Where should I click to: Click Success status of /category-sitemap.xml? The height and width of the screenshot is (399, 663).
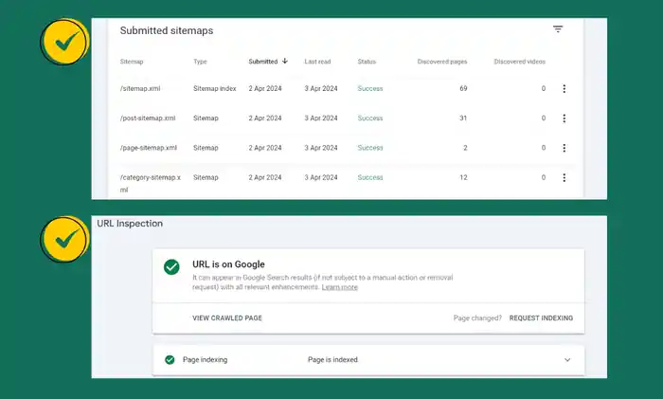click(370, 177)
